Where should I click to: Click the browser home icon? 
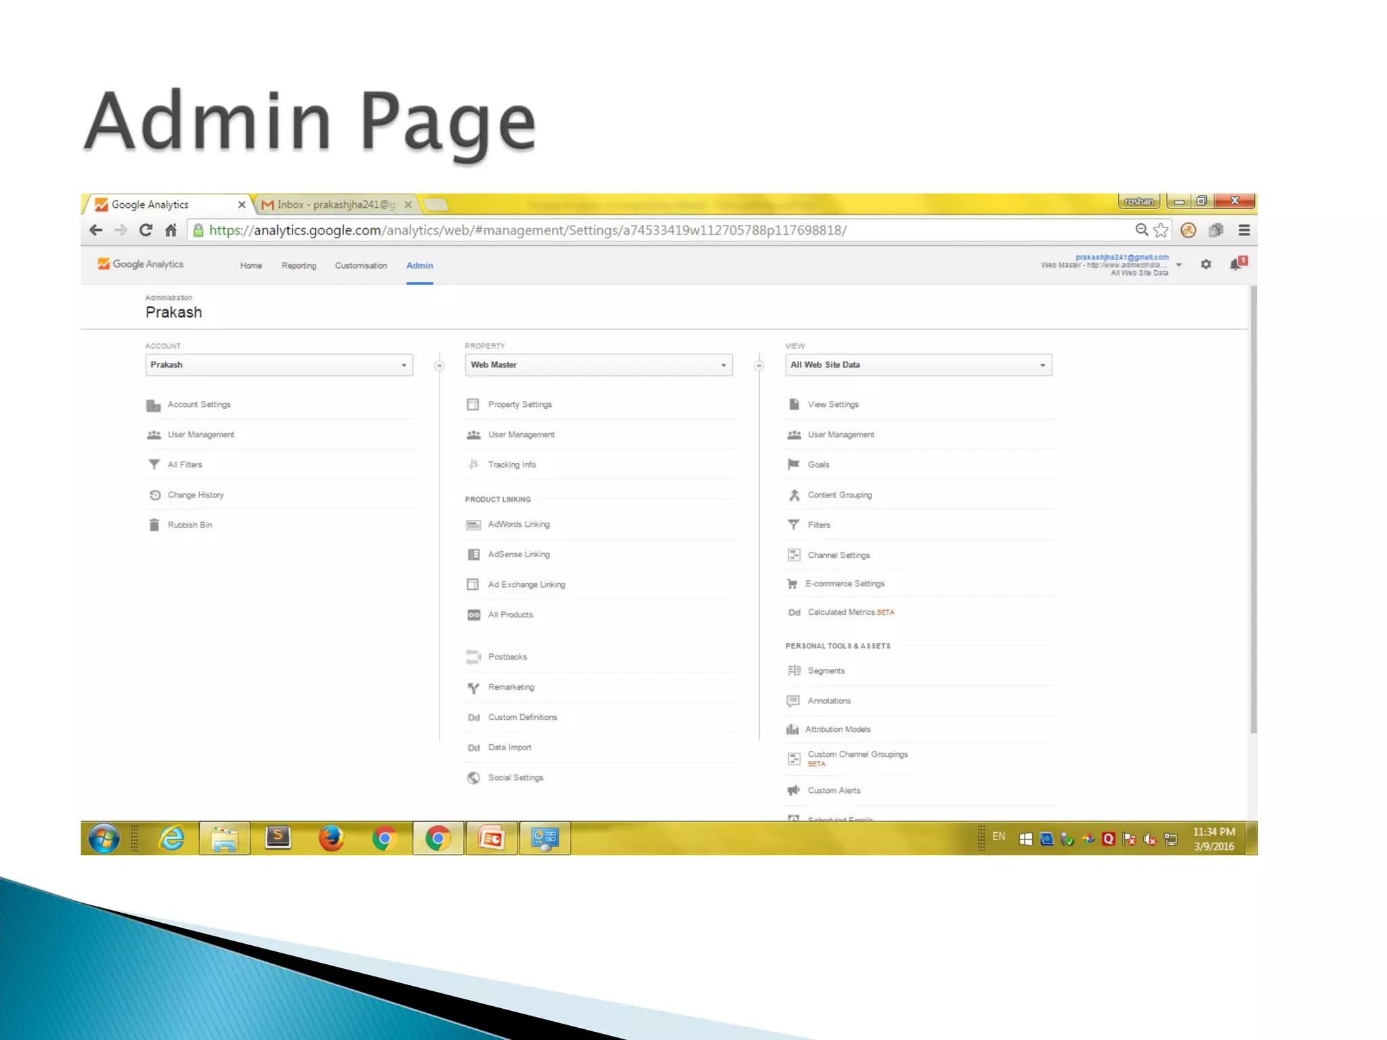171,230
